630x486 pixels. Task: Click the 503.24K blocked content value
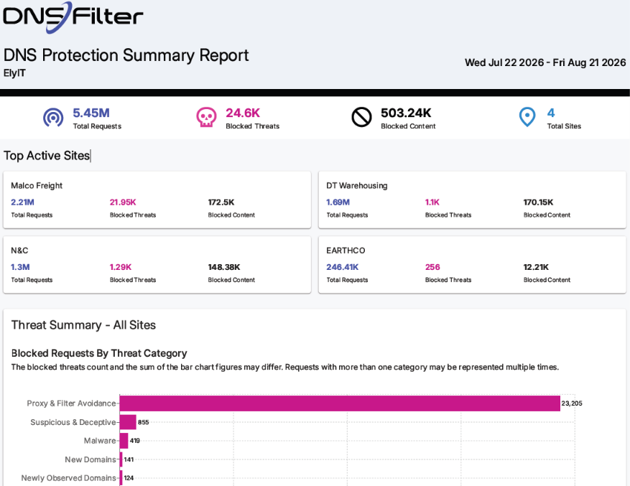(406, 113)
